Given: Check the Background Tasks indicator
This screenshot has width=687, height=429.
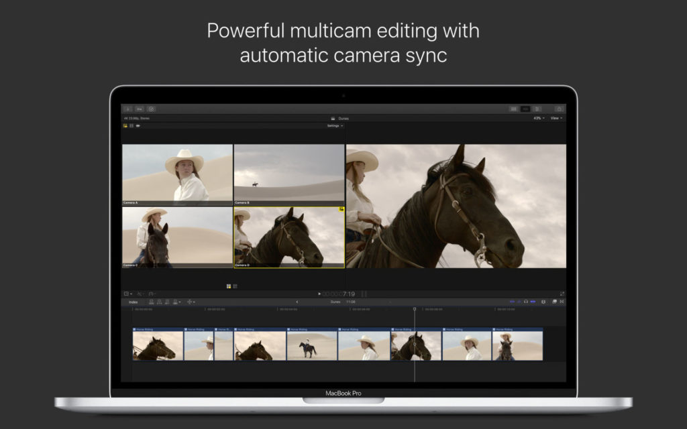Looking at the screenshot, I should click(x=150, y=108).
